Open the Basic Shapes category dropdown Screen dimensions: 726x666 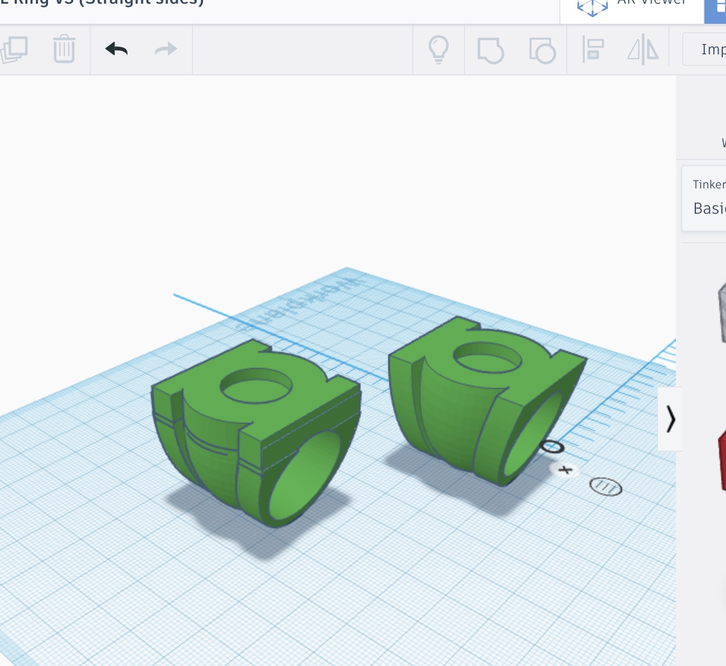point(704,198)
